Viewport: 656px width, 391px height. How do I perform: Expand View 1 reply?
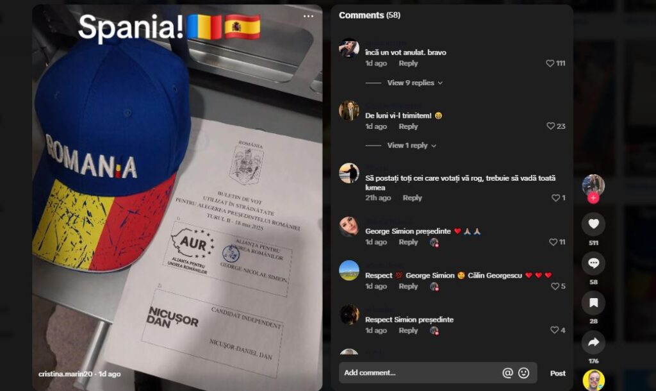[x=412, y=146]
